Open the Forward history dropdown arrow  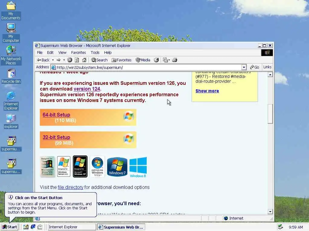coord(64,60)
